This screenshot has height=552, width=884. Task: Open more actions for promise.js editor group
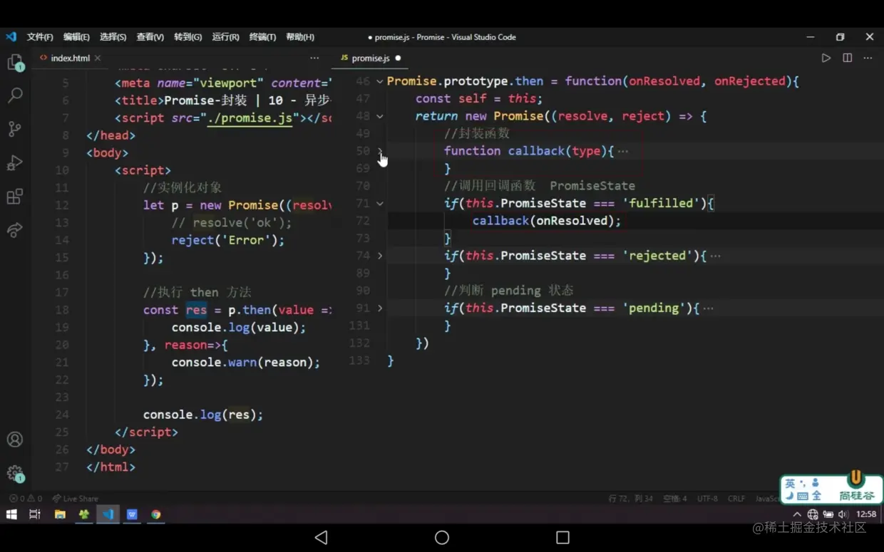[868, 58]
